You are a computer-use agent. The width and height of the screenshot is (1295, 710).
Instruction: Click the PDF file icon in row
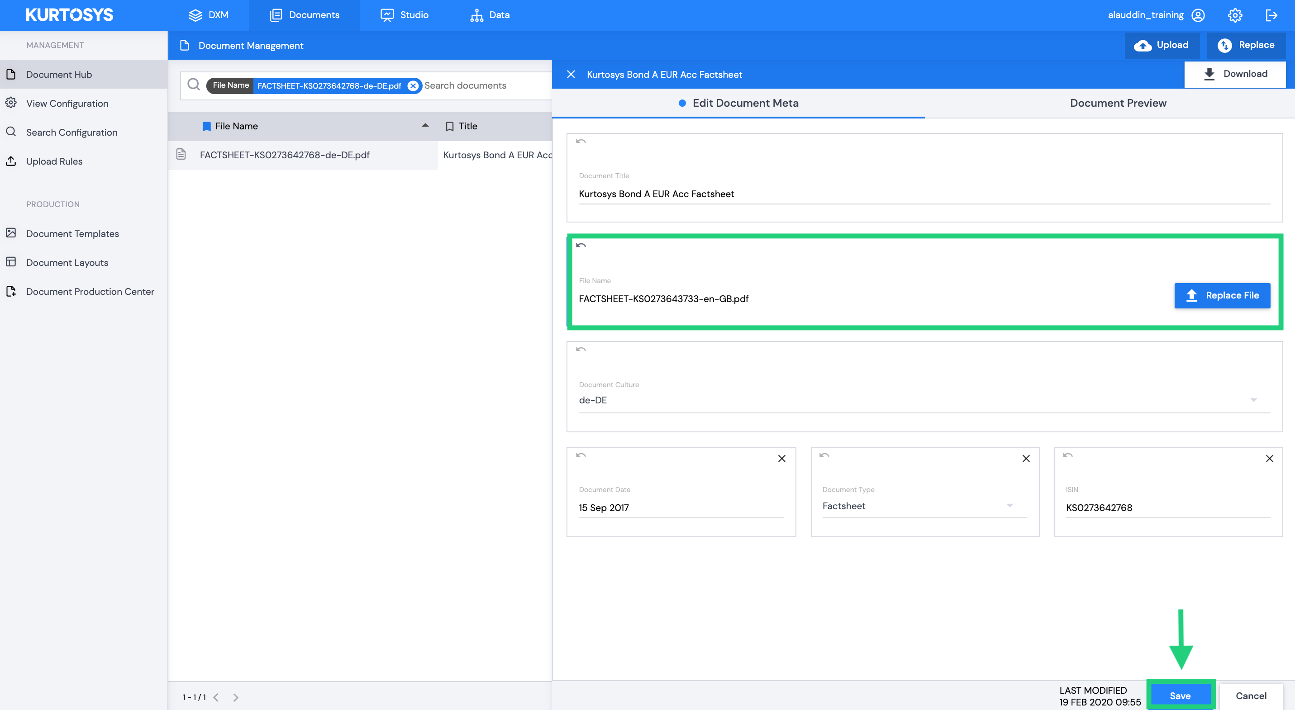181,154
